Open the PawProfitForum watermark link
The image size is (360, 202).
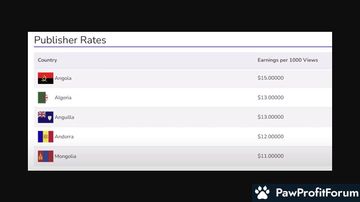(314, 192)
